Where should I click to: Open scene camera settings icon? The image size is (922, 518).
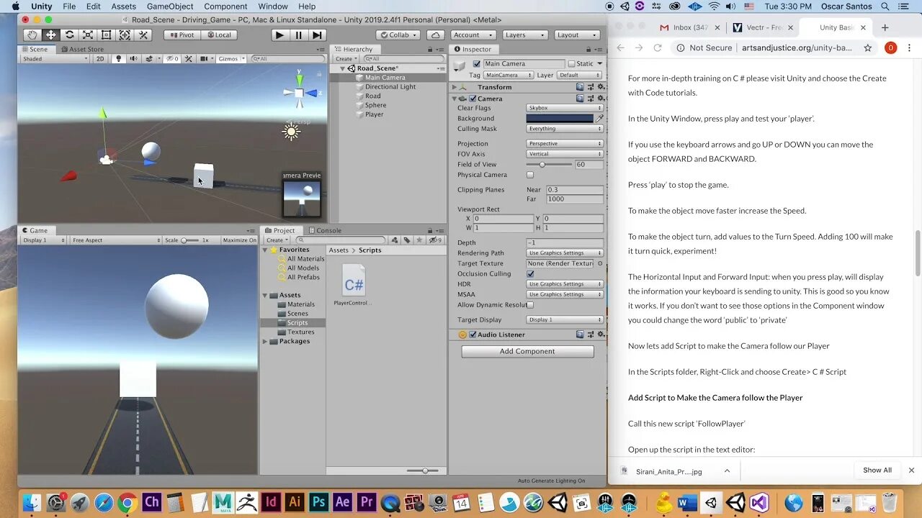pyautogui.click(x=205, y=59)
